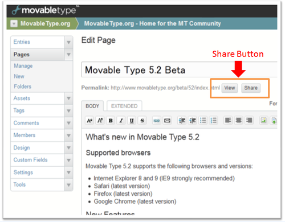
Task: Click the permalink URL text
Action: 165,88
